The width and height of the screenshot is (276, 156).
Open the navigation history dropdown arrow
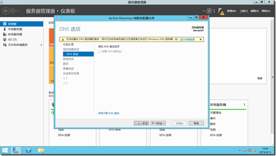click(18, 11)
